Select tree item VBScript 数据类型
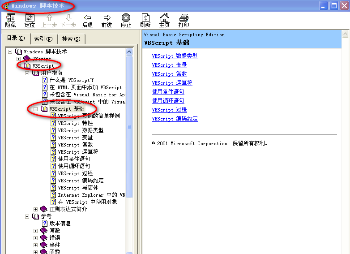This screenshot has height=254, width=350. (x=81, y=130)
